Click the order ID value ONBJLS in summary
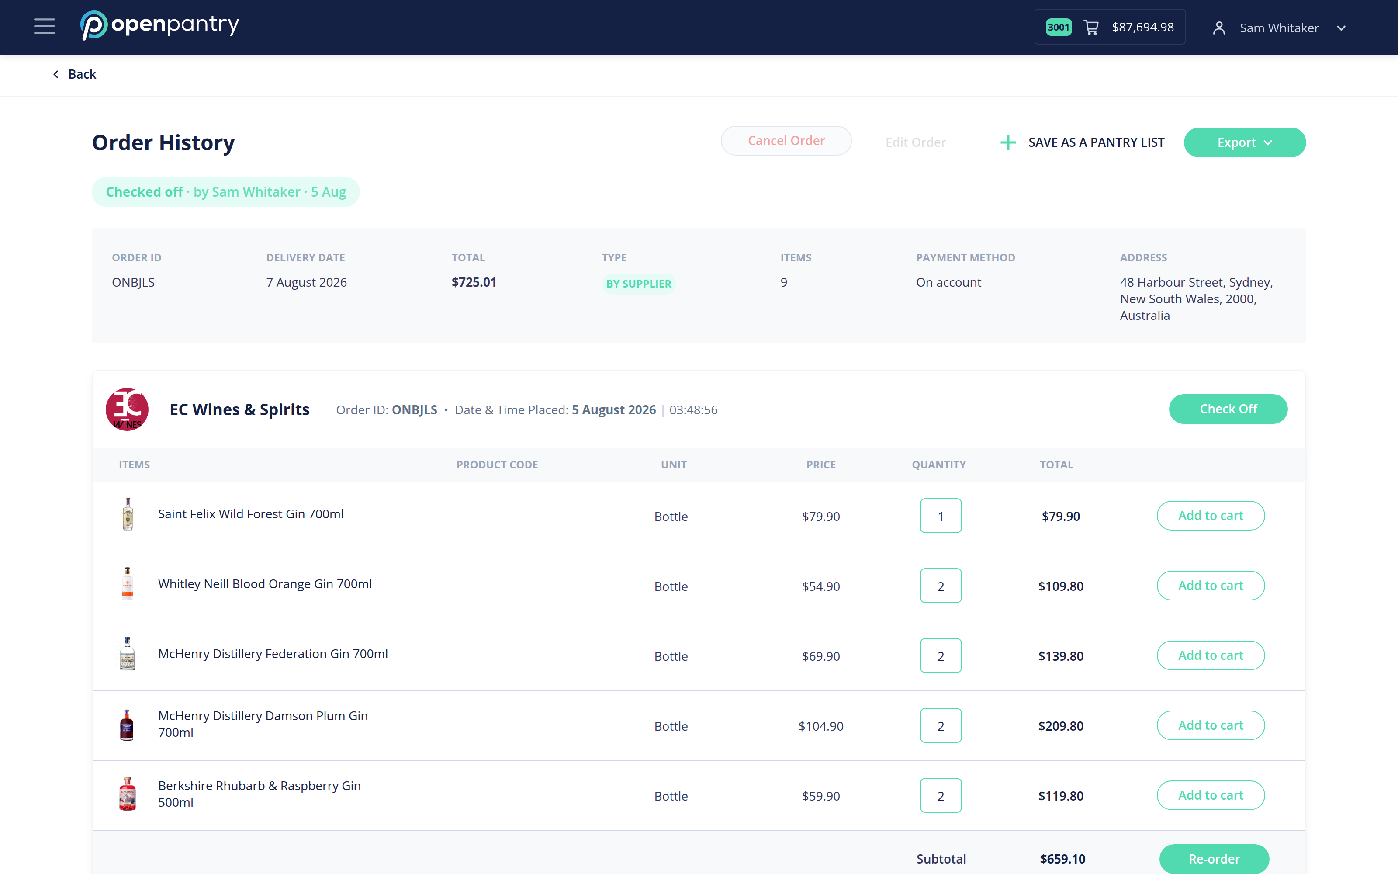1398x874 pixels. 133,282
